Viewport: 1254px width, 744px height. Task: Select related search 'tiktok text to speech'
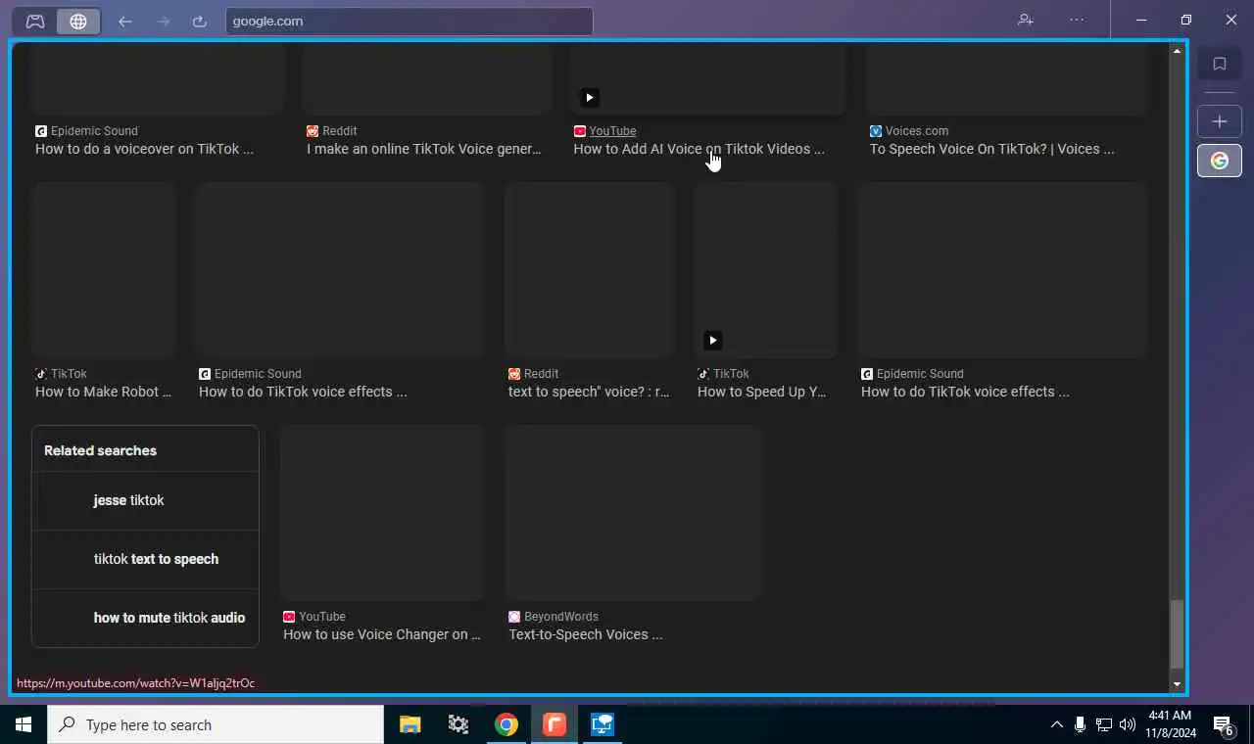(x=145, y=559)
